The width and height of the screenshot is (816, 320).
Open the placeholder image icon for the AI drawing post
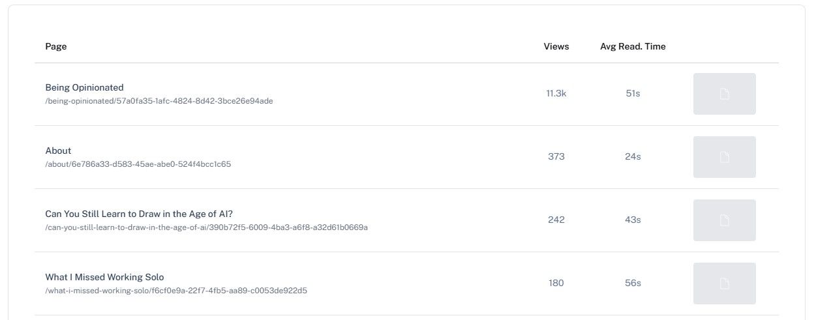click(x=724, y=220)
